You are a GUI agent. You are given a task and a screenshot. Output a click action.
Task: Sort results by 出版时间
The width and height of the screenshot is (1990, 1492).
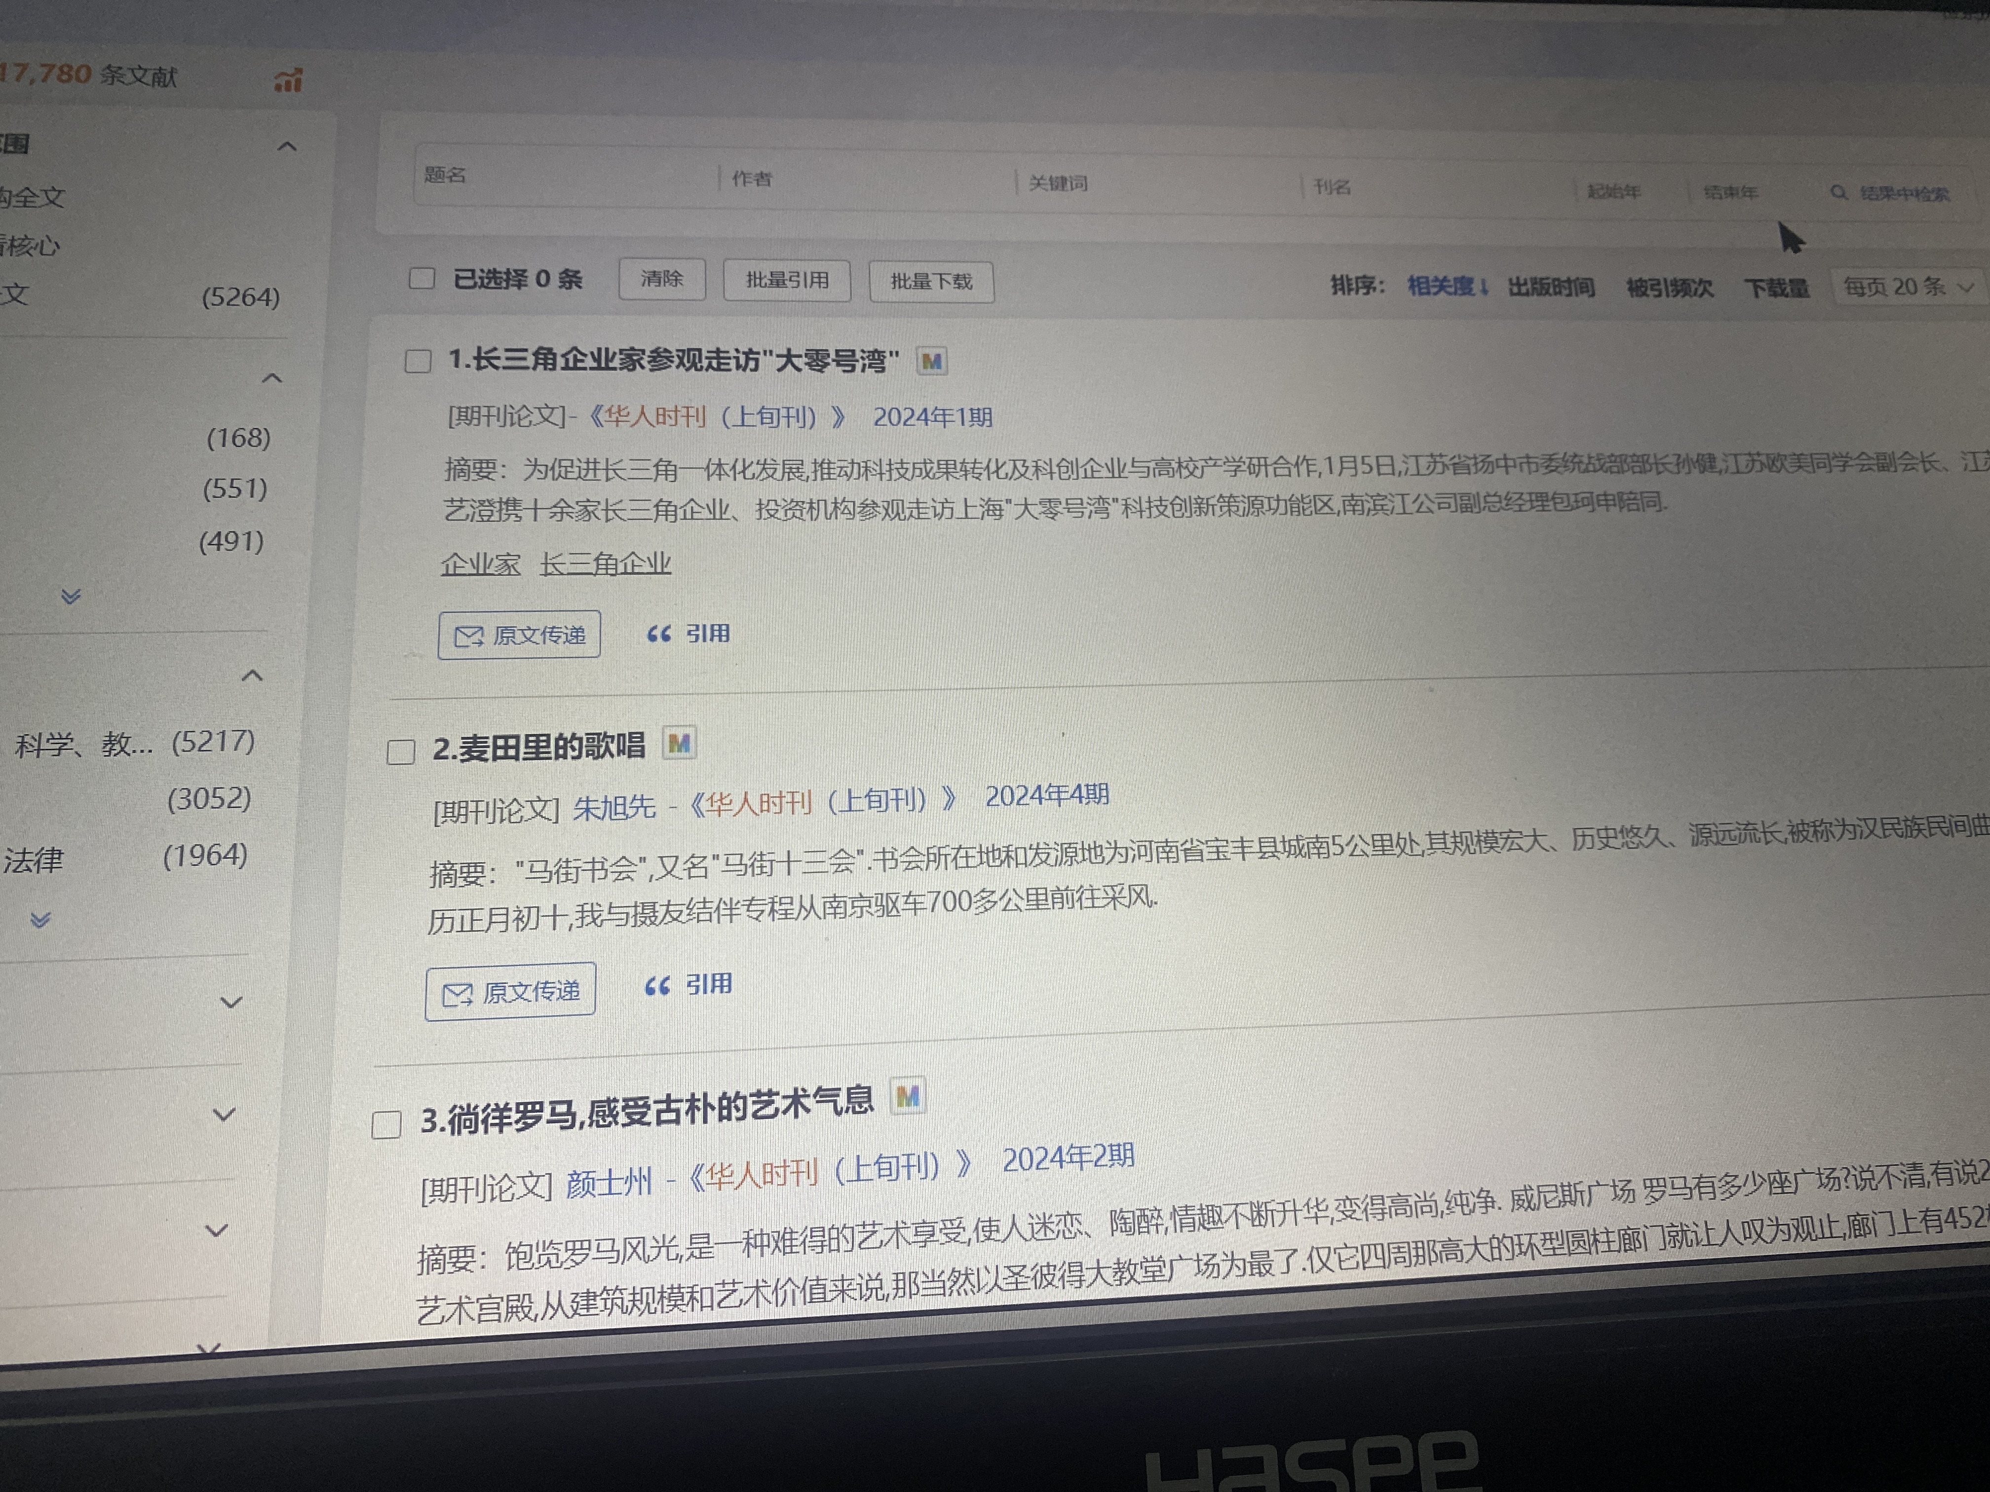[x=1551, y=288]
